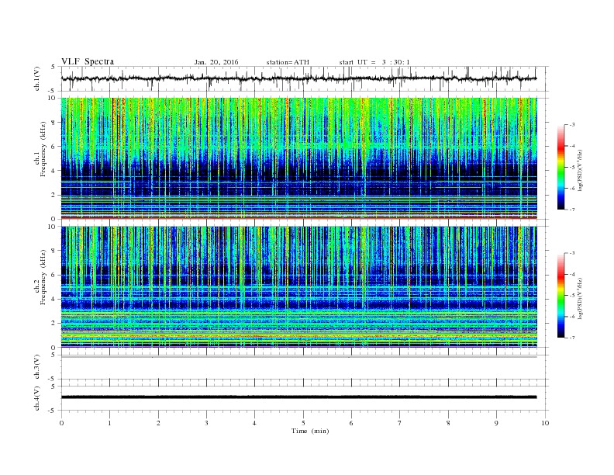Click the ch.1 spectrogram color bar

561,167
